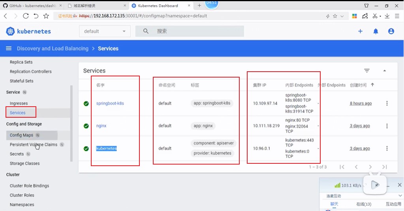Screen dimensions: 404x211
Task: Open the default namespace dropdown
Action: [105, 31]
